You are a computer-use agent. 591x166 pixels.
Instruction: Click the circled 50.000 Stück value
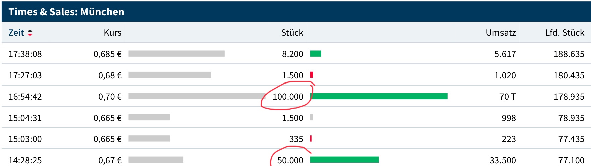(290, 160)
